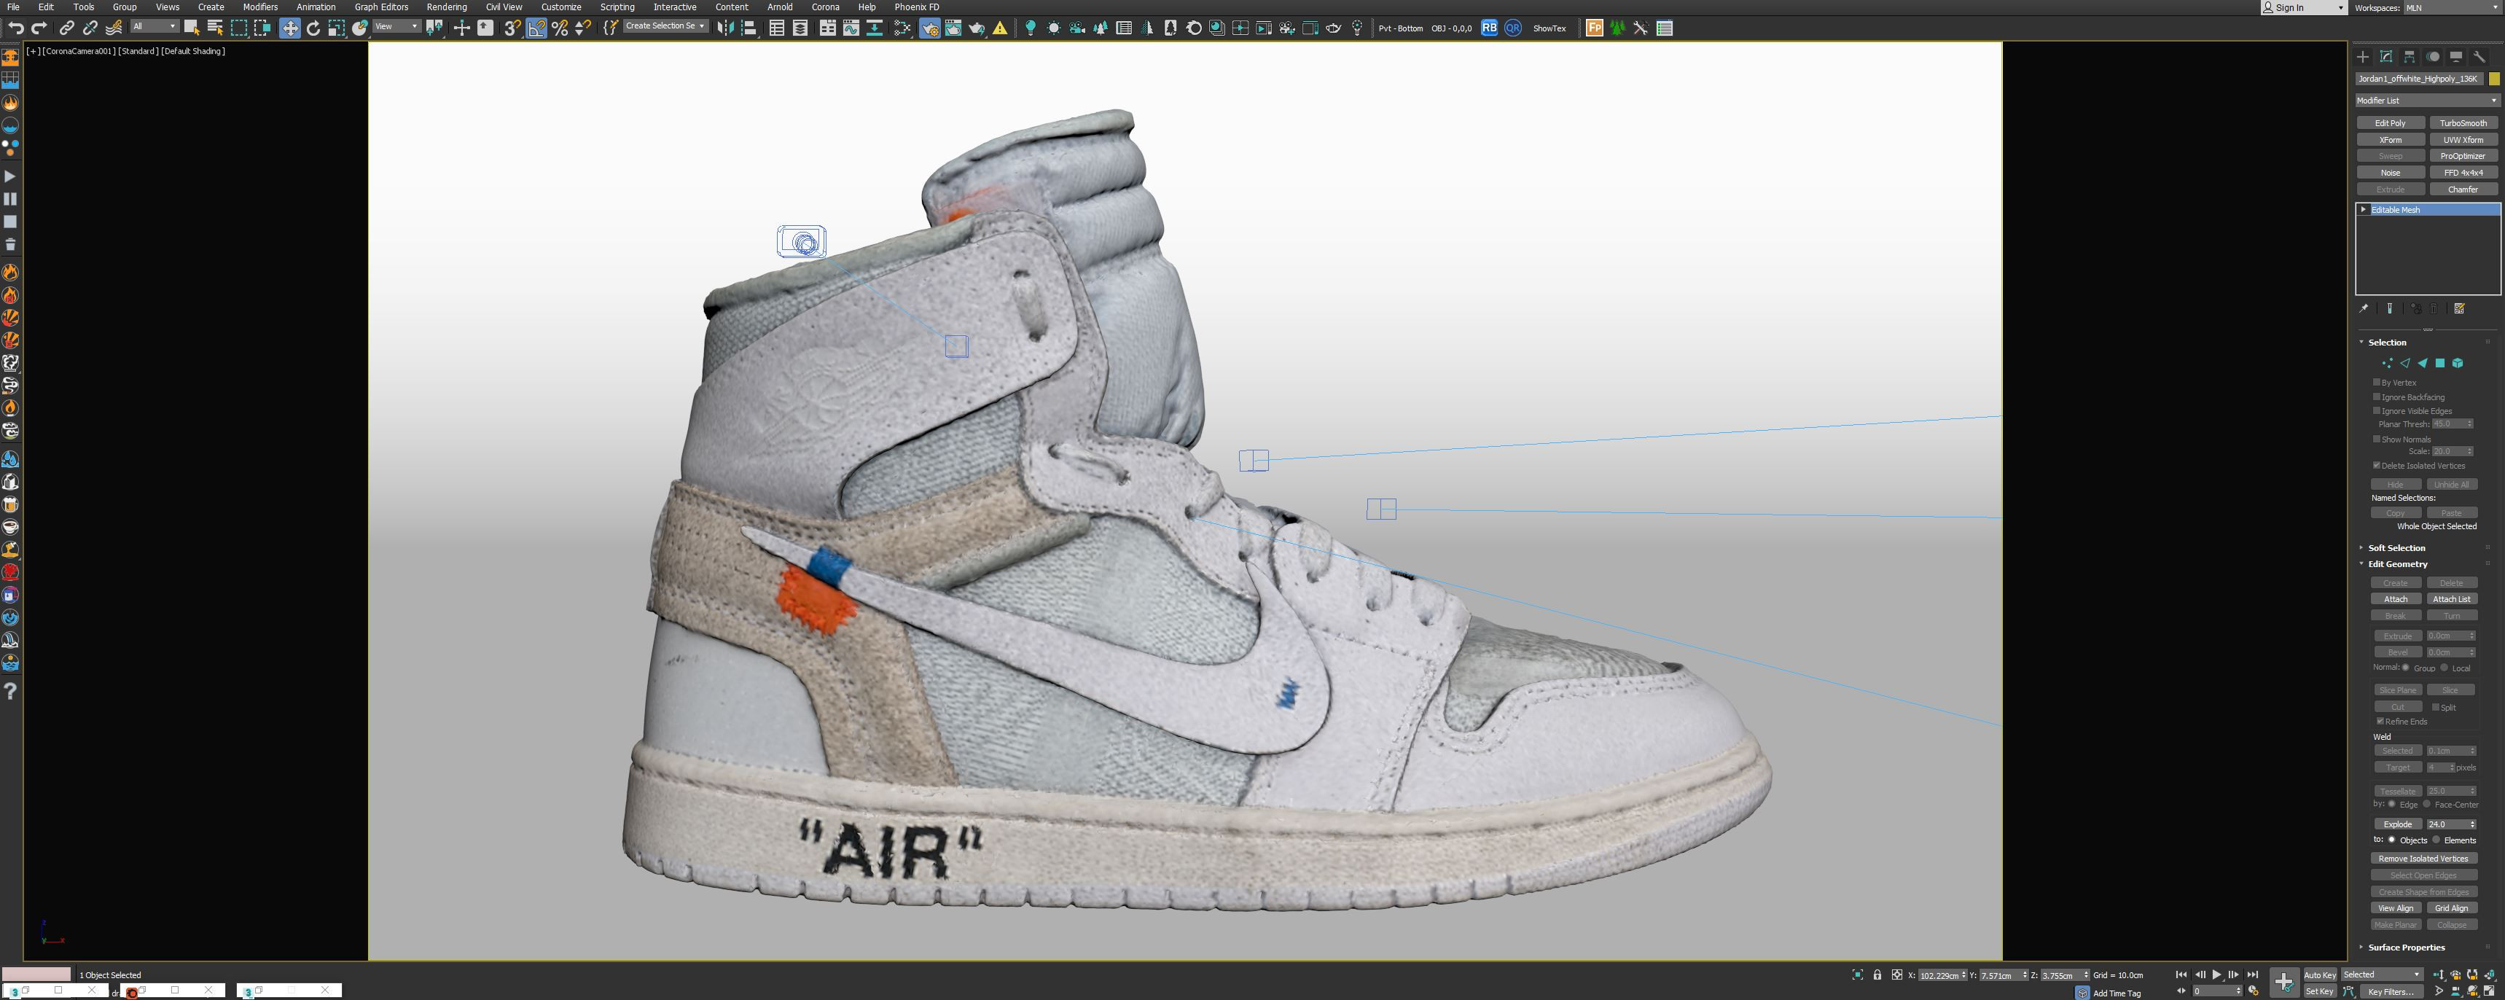Open the Rendering menu
Screen dimensions: 2505x1000
446,7
